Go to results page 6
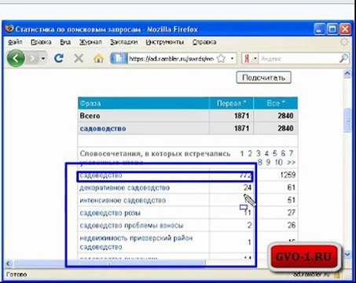This screenshot has height=283, width=356. 283,153
